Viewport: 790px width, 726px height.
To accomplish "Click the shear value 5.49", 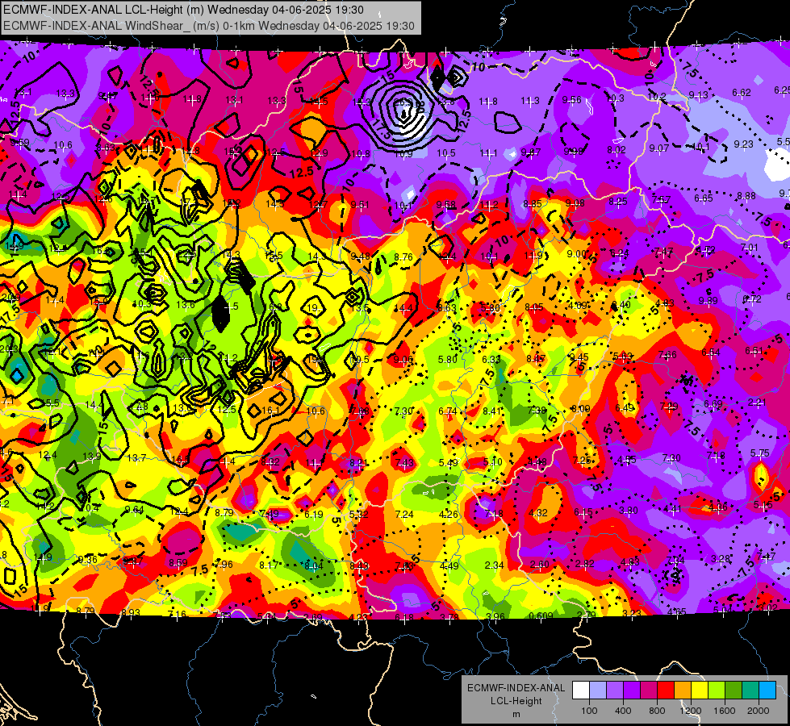I will (449, 463).
